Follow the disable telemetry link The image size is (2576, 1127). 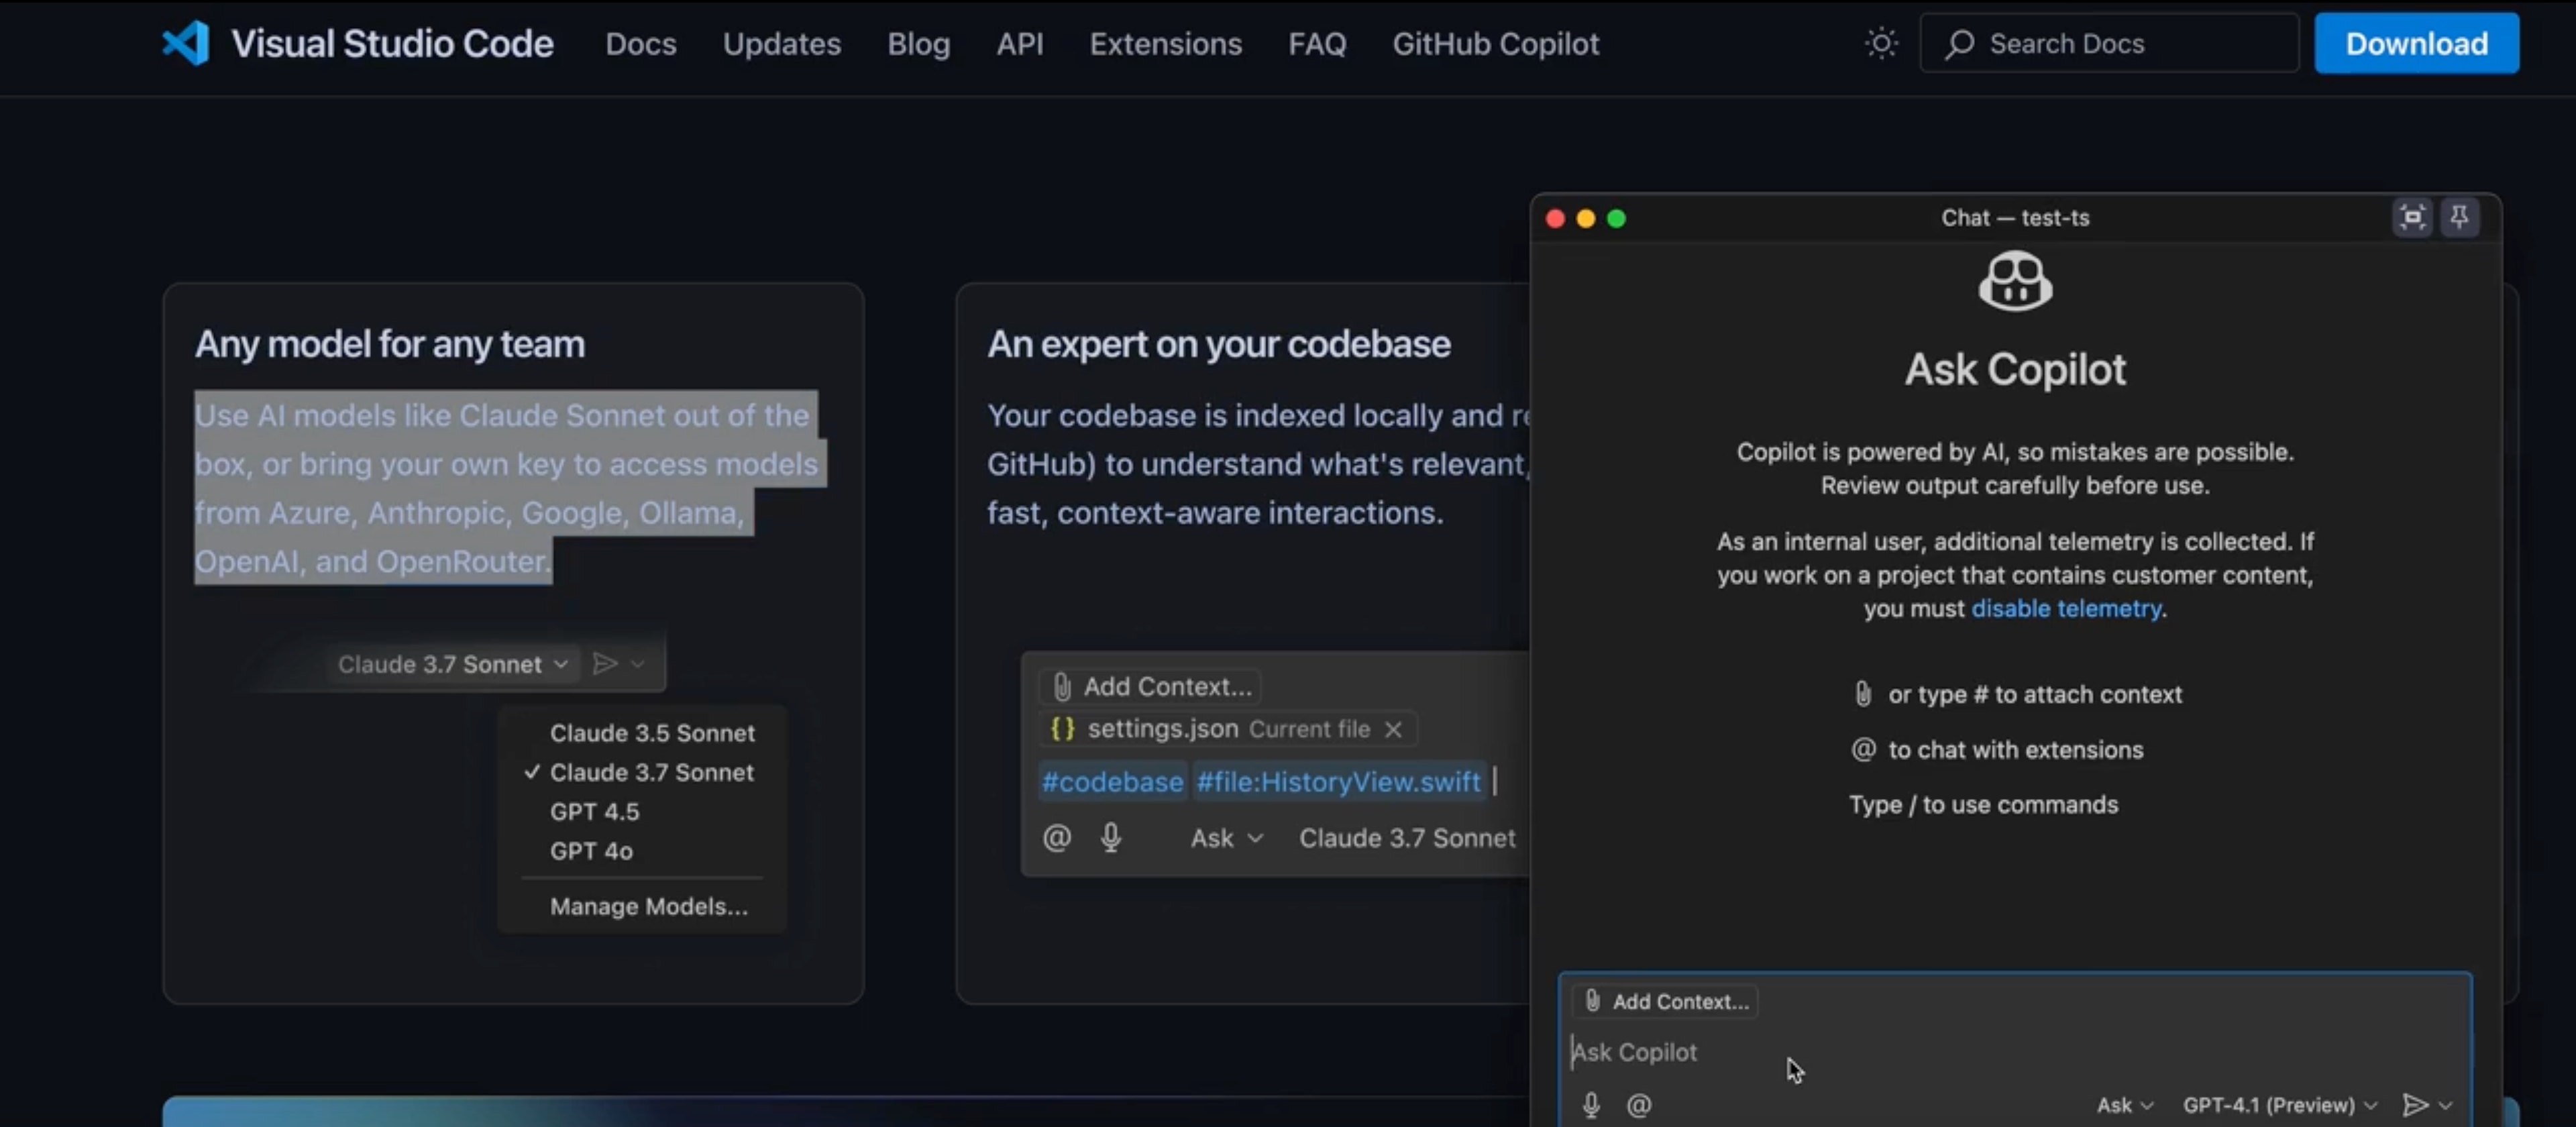coord(2066,609)
